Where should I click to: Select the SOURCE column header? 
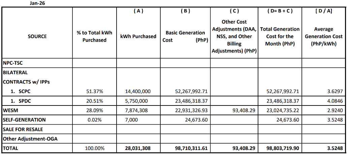click(x=37, y=36)
